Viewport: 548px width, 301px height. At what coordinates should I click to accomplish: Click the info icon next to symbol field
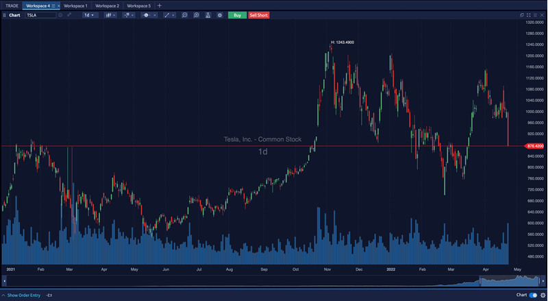tap(60, 14)
